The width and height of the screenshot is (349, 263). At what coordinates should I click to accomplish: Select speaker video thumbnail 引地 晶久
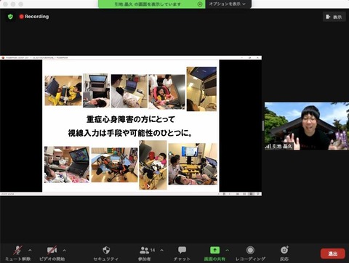pyautogui.click(x=307, y=126)
